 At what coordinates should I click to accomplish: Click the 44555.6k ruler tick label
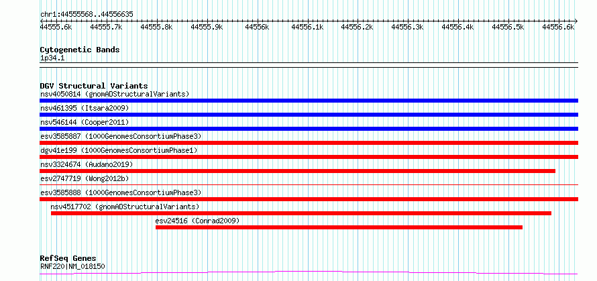coord(56,27)
